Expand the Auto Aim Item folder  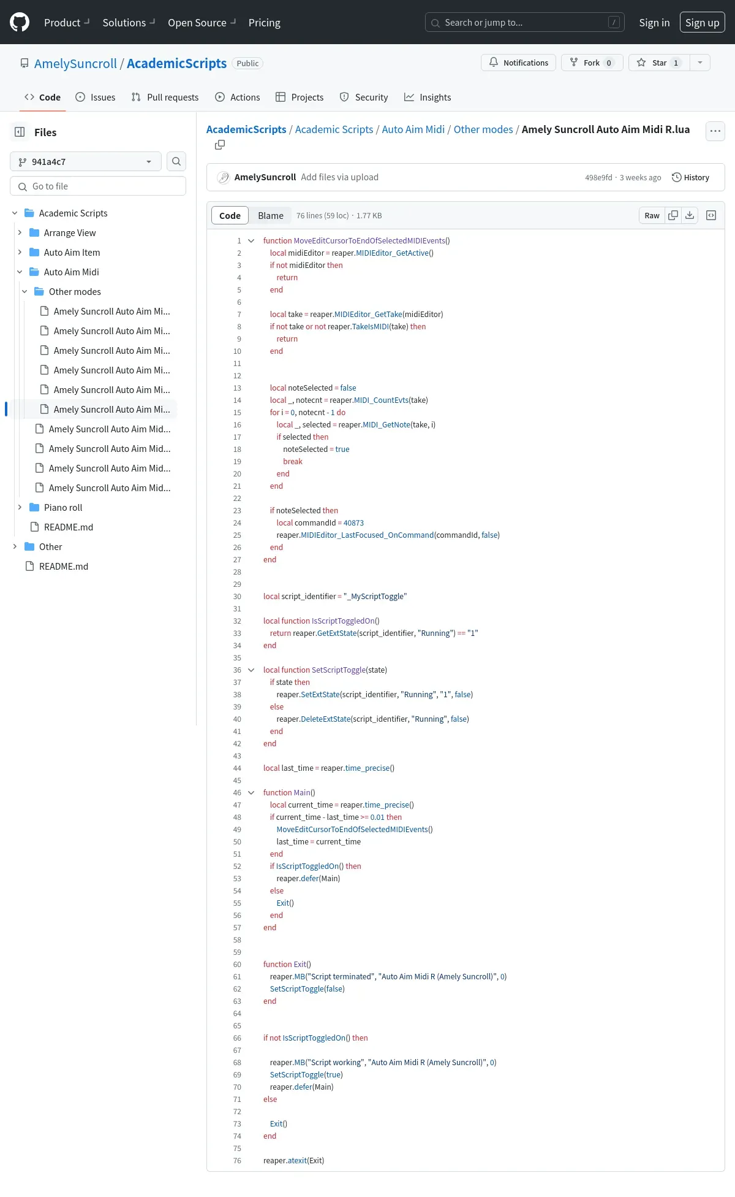(x=20, y=252)
